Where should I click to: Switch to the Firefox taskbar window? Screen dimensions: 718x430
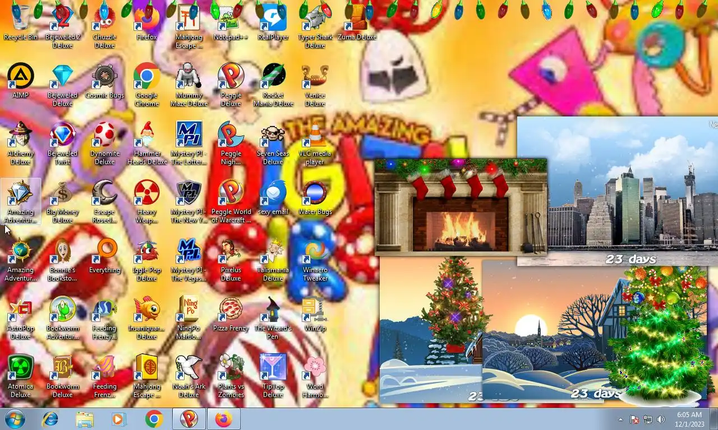pyautogui.click(x=224, y=419)
